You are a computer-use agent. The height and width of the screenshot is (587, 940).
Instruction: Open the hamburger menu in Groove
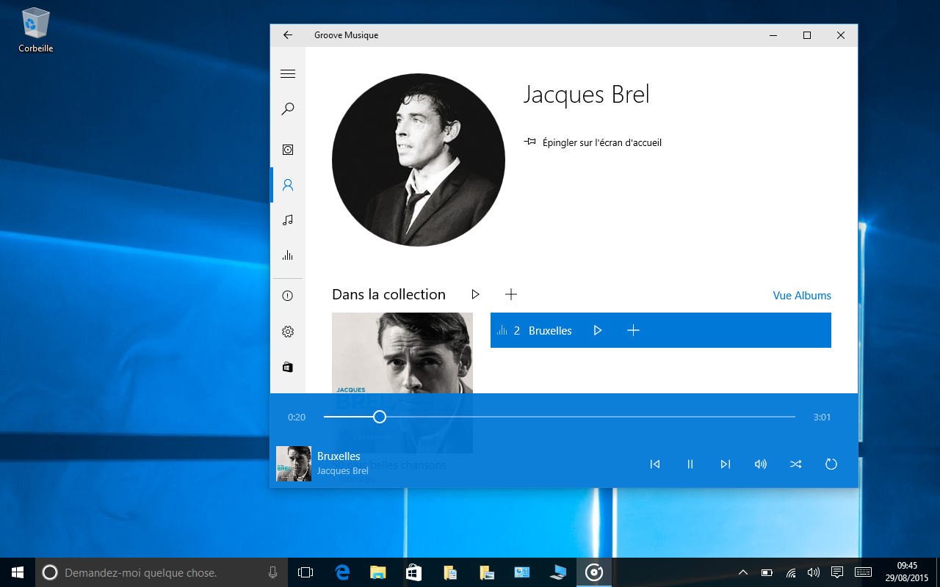(288, 73)
